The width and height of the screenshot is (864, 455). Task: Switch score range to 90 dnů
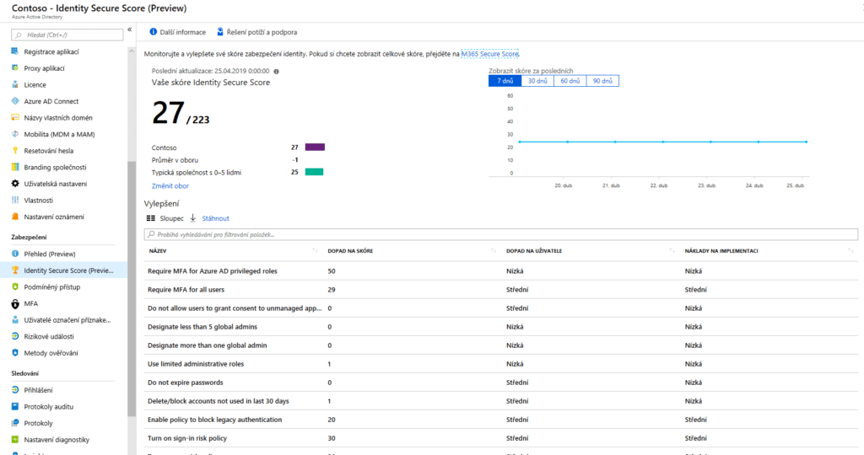(602, 81)
